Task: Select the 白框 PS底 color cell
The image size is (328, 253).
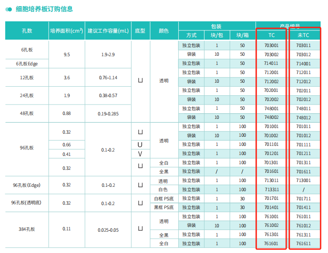Action: point(164,199)
